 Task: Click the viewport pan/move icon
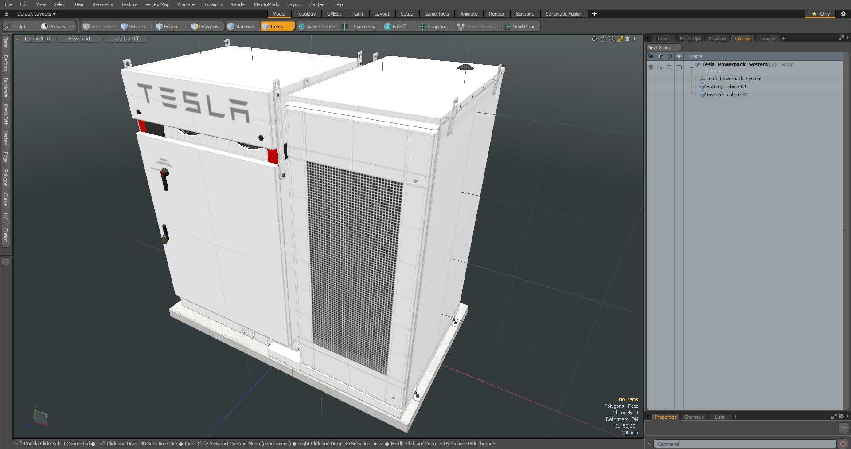594,39
